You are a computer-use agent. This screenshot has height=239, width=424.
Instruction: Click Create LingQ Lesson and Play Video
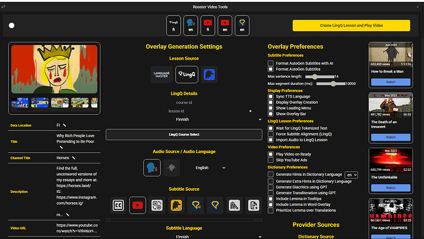tap(351, 25)
